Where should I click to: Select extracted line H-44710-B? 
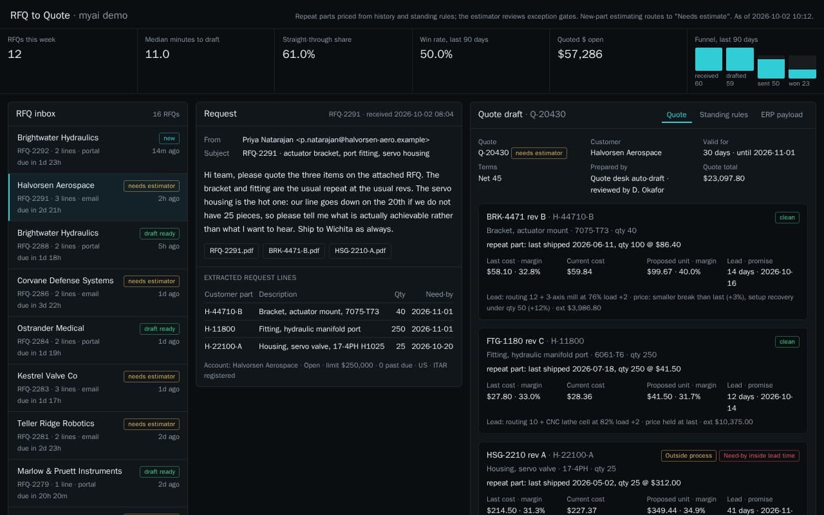coord(329,312)
